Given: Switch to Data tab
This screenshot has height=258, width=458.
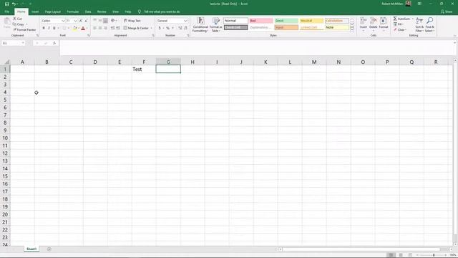Looking at the screenshot, I should (x=88, y=11).
